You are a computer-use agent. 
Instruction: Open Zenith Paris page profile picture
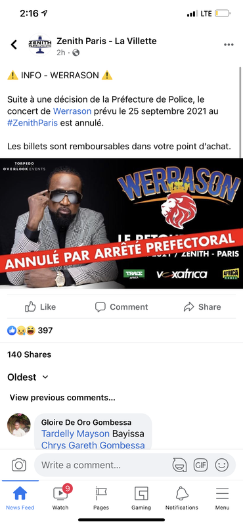coord(40,45)
